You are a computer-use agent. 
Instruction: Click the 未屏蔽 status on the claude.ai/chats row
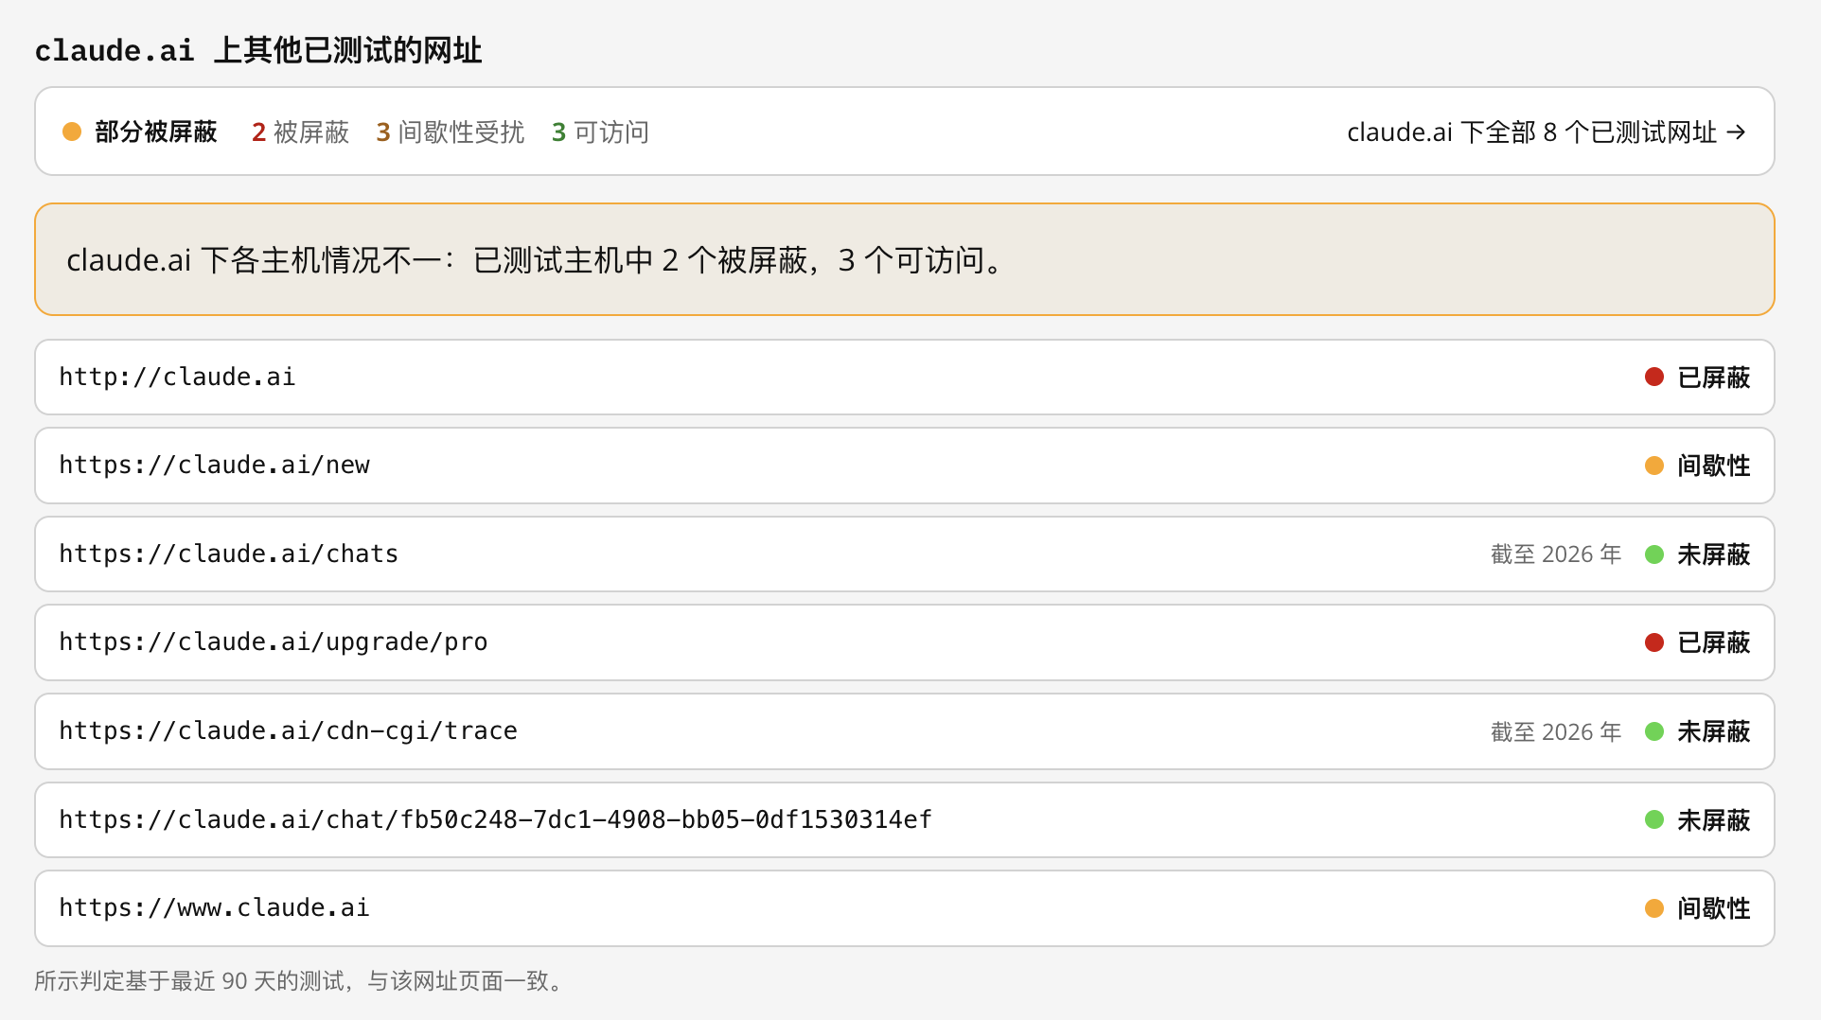pos(1714,554)
